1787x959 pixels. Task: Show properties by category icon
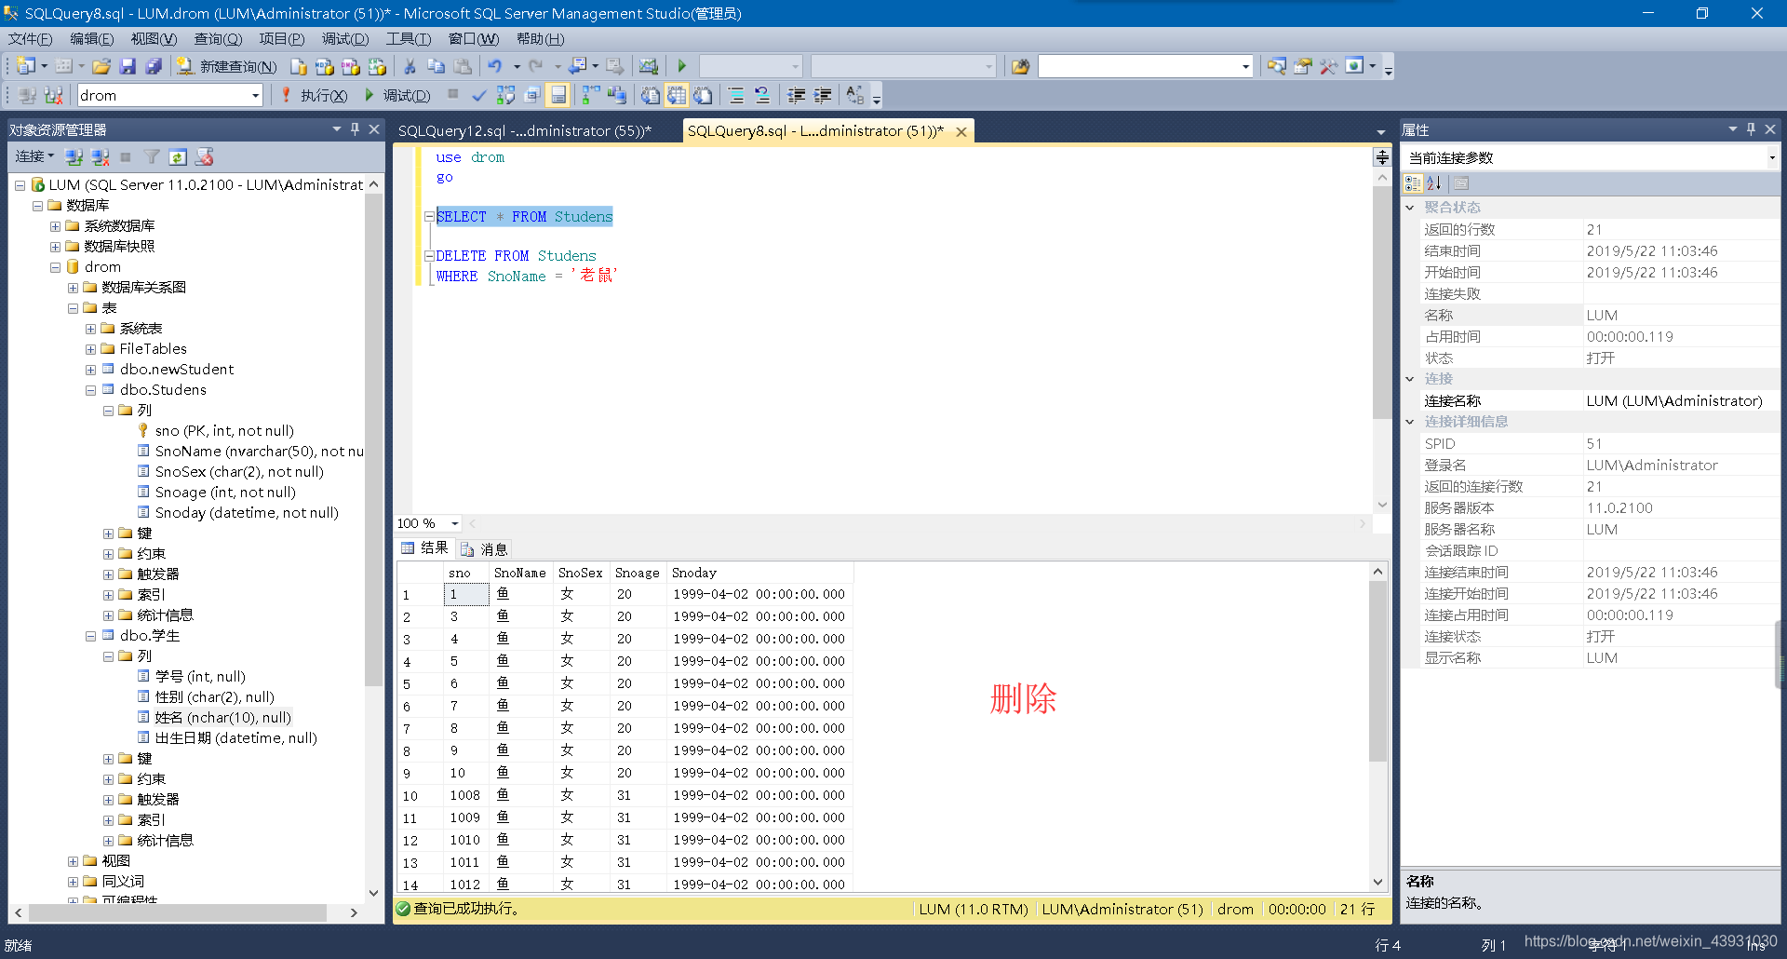(x=1413, y=183)
